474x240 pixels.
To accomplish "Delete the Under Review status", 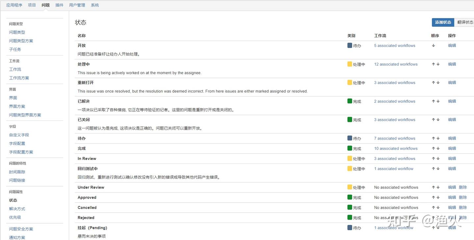I will [463, 187].
